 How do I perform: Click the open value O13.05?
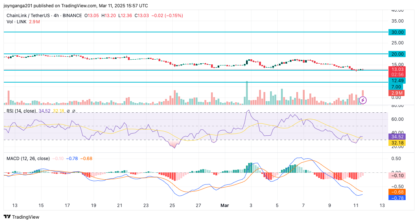(x=91, y=15)
